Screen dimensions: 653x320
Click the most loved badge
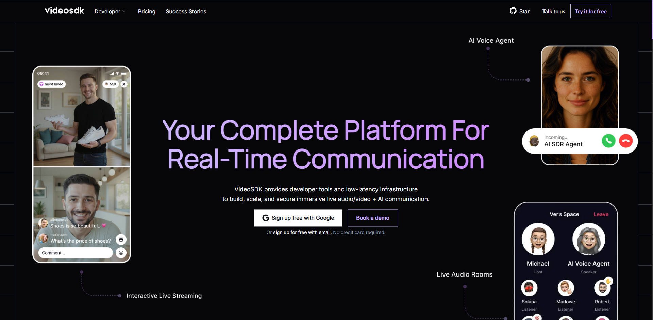click(x=51, y=84)
